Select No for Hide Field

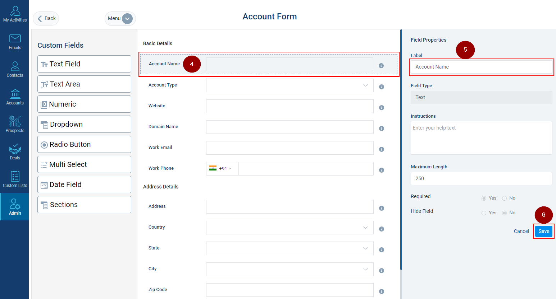pyautogui.click(x=505, y=213)
